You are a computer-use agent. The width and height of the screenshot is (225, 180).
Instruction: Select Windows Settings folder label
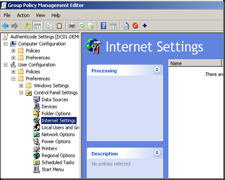pyautogui.click(x=51, y=86)
